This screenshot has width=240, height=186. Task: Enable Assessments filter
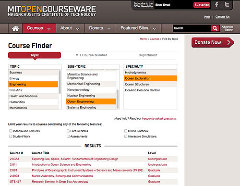click(x=68, y=136)
